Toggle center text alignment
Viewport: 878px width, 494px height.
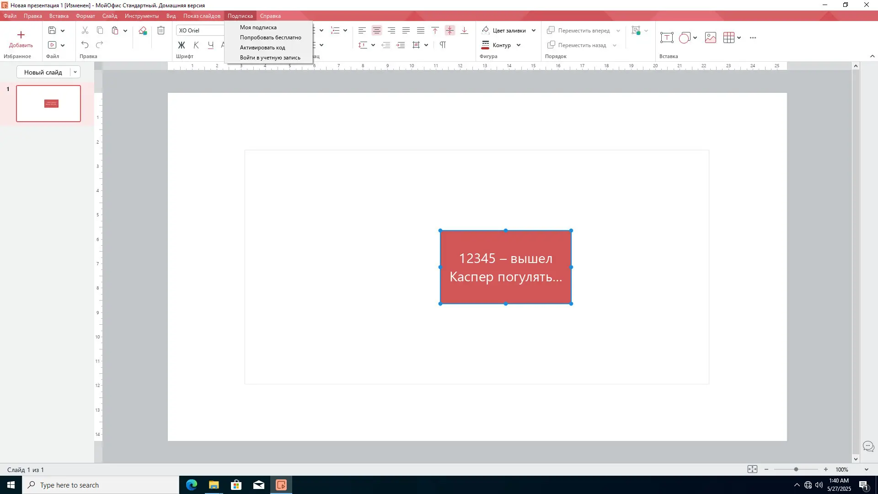tap(377, 31)
